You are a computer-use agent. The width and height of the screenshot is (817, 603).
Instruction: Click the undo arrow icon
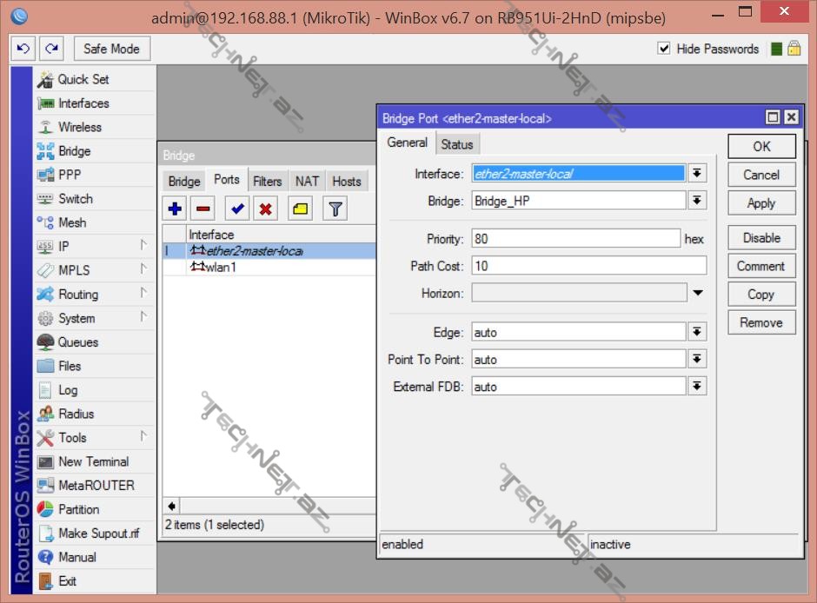[x=23, y=49]
